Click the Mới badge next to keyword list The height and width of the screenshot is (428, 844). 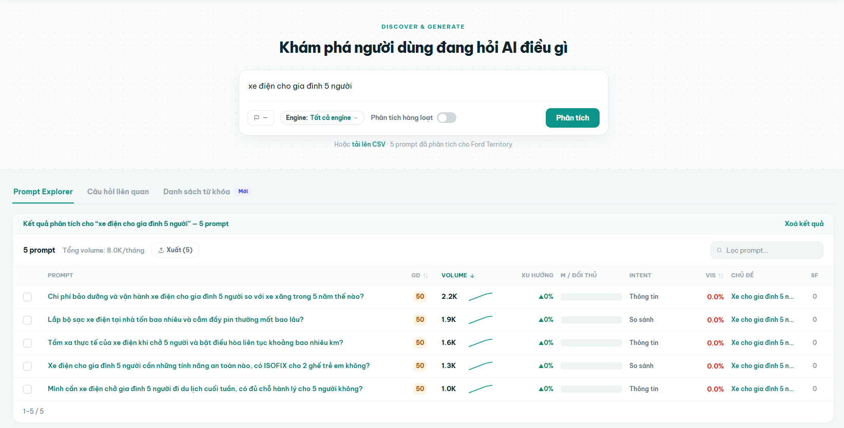tap(243, 191)
